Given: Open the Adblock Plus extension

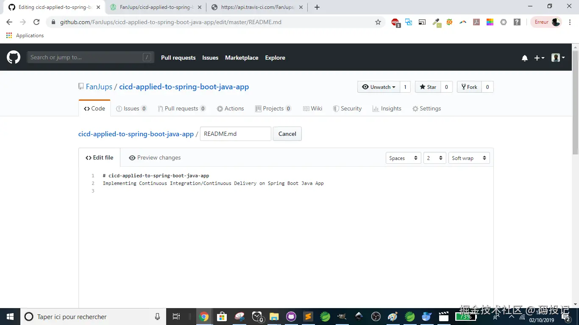Looking at the screenshot, I should pyautogui.click(x=395, y=22).
